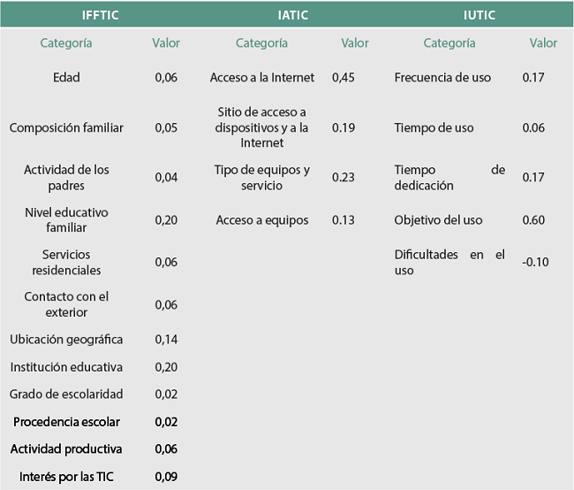
Task: Select the Actividad productiva bold label
Action: 66,449
